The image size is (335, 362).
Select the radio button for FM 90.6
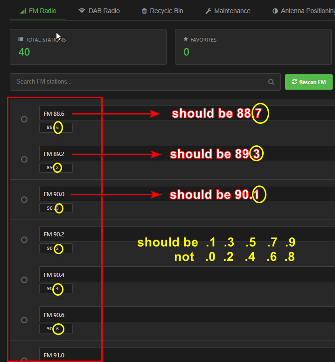coord(24,320)
